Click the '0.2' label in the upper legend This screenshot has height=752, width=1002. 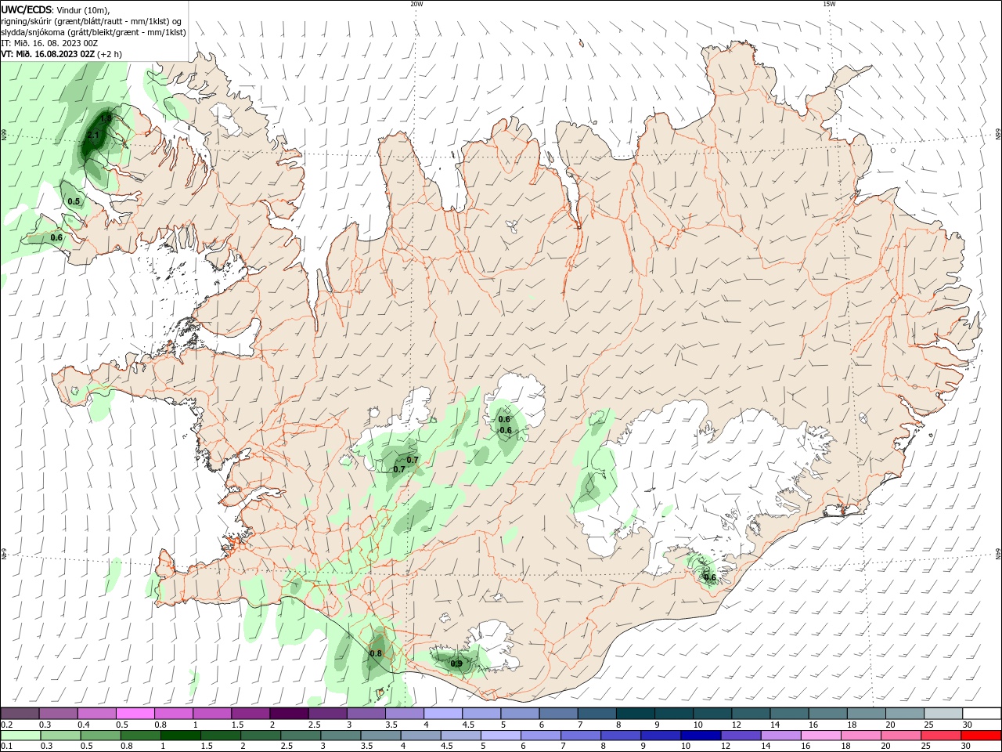tap(6, 725)
